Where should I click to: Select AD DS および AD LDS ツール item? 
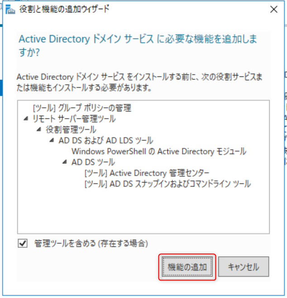[106, 140]
